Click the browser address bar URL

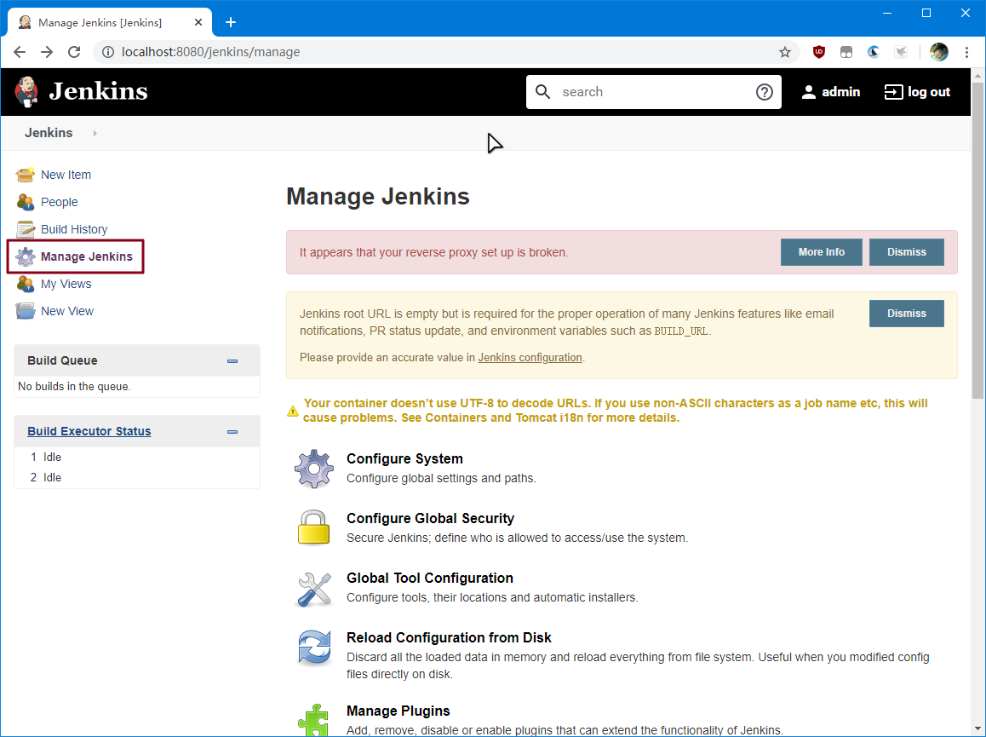210,52
